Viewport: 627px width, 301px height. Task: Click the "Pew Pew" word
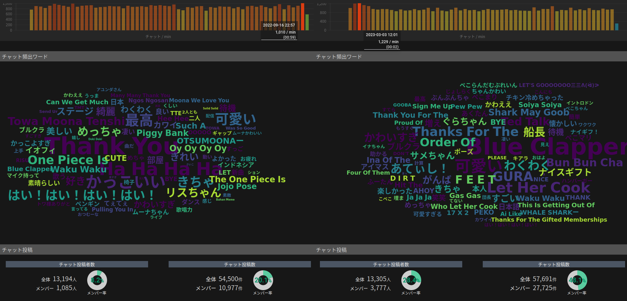pyautogui.click(x=466, y=106)
